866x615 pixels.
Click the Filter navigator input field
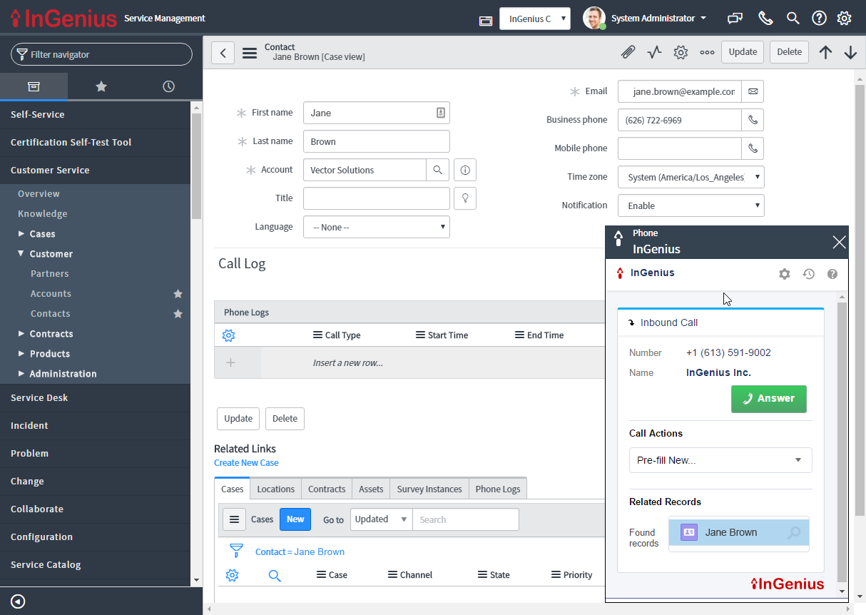click(x=101, y=54)
